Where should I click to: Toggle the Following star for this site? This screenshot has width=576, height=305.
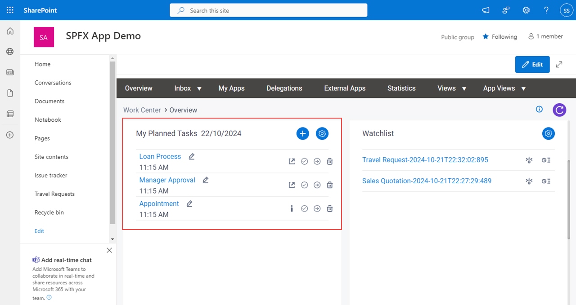(x=486, y=36)
